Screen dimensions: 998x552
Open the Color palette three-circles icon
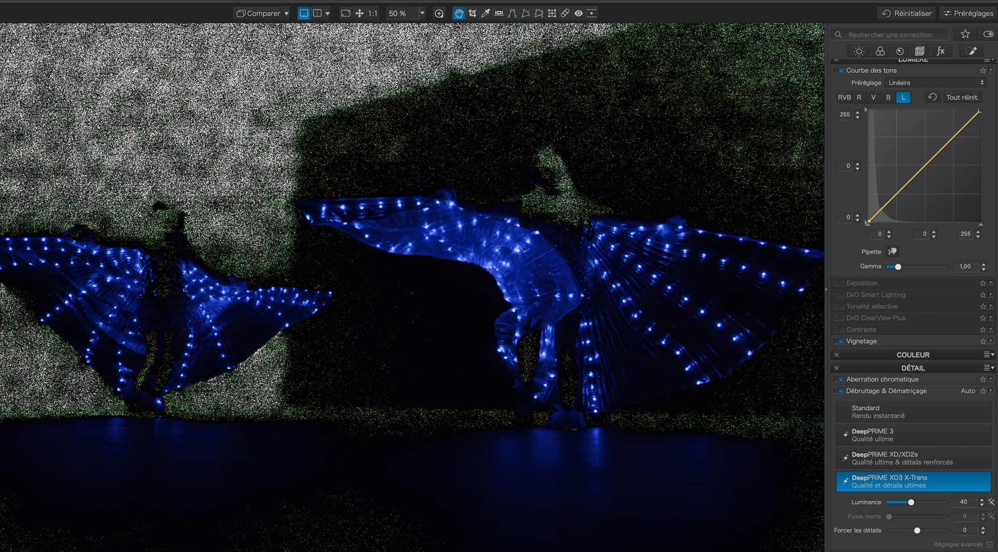(x=879, y=51)
